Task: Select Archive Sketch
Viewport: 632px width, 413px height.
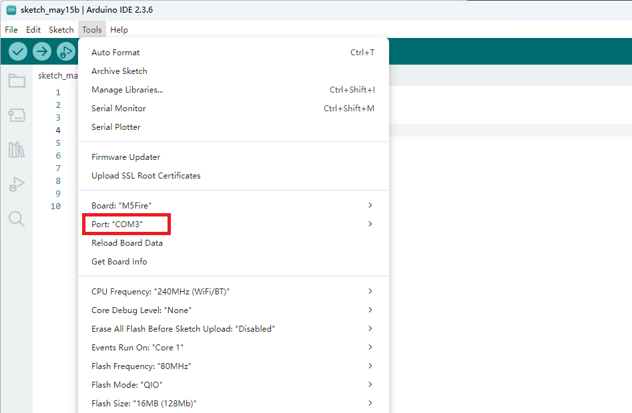Action: 234,71
